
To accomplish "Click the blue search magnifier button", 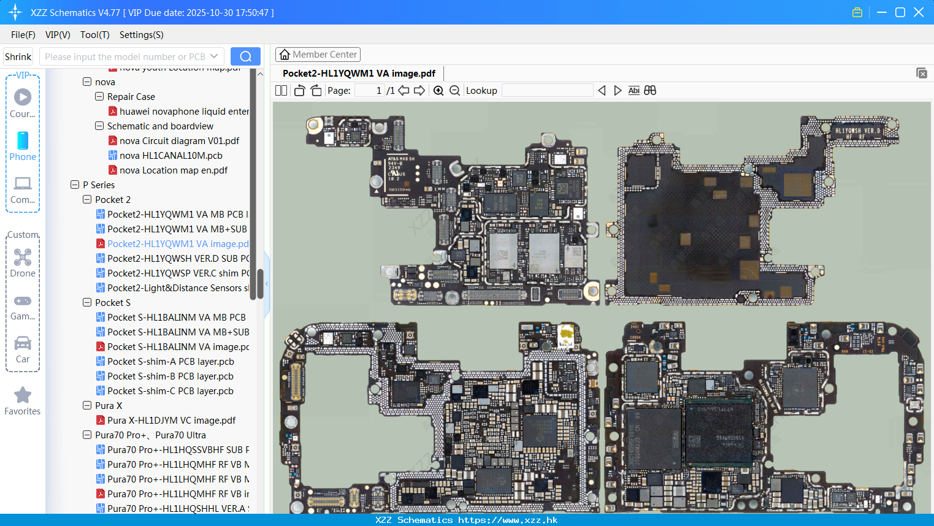I will click(x=245, y=56).
